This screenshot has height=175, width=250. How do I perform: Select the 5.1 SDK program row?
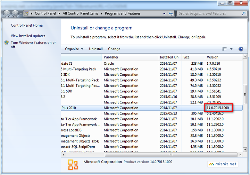[152, 91]
